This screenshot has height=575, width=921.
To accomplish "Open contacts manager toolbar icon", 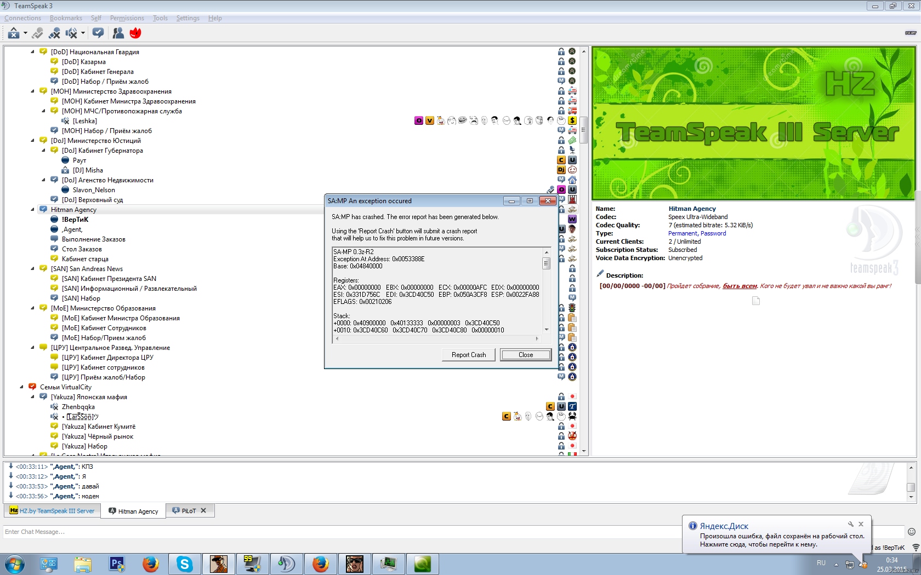I will 118,33.
